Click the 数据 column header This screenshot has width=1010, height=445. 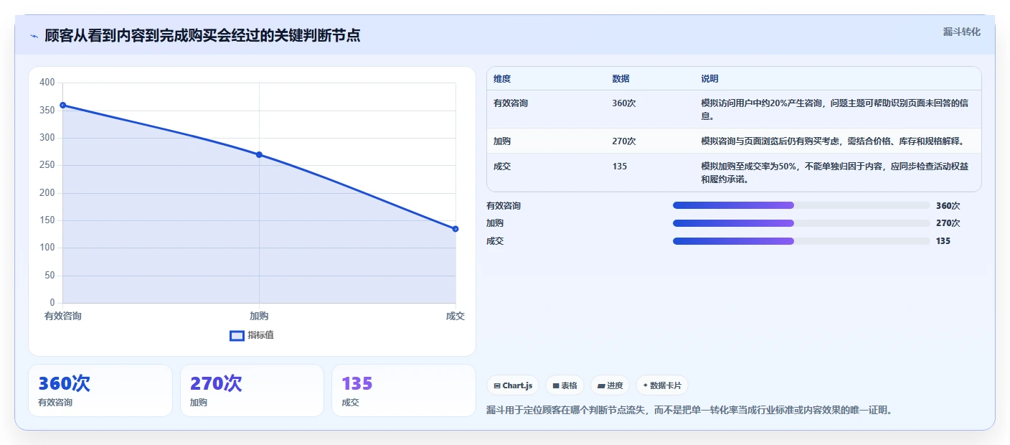[620, 79]
